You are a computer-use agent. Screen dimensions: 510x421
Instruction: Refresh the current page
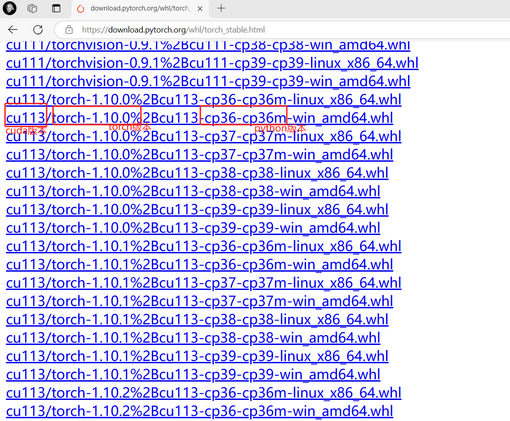click(38, 30)
